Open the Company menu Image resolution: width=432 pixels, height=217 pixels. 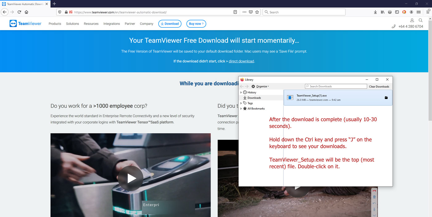pyautogui.click(x=147, y=24)
